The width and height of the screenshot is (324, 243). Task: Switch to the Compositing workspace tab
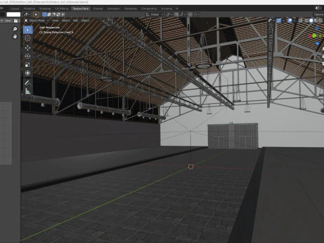(x=149, y=9)
